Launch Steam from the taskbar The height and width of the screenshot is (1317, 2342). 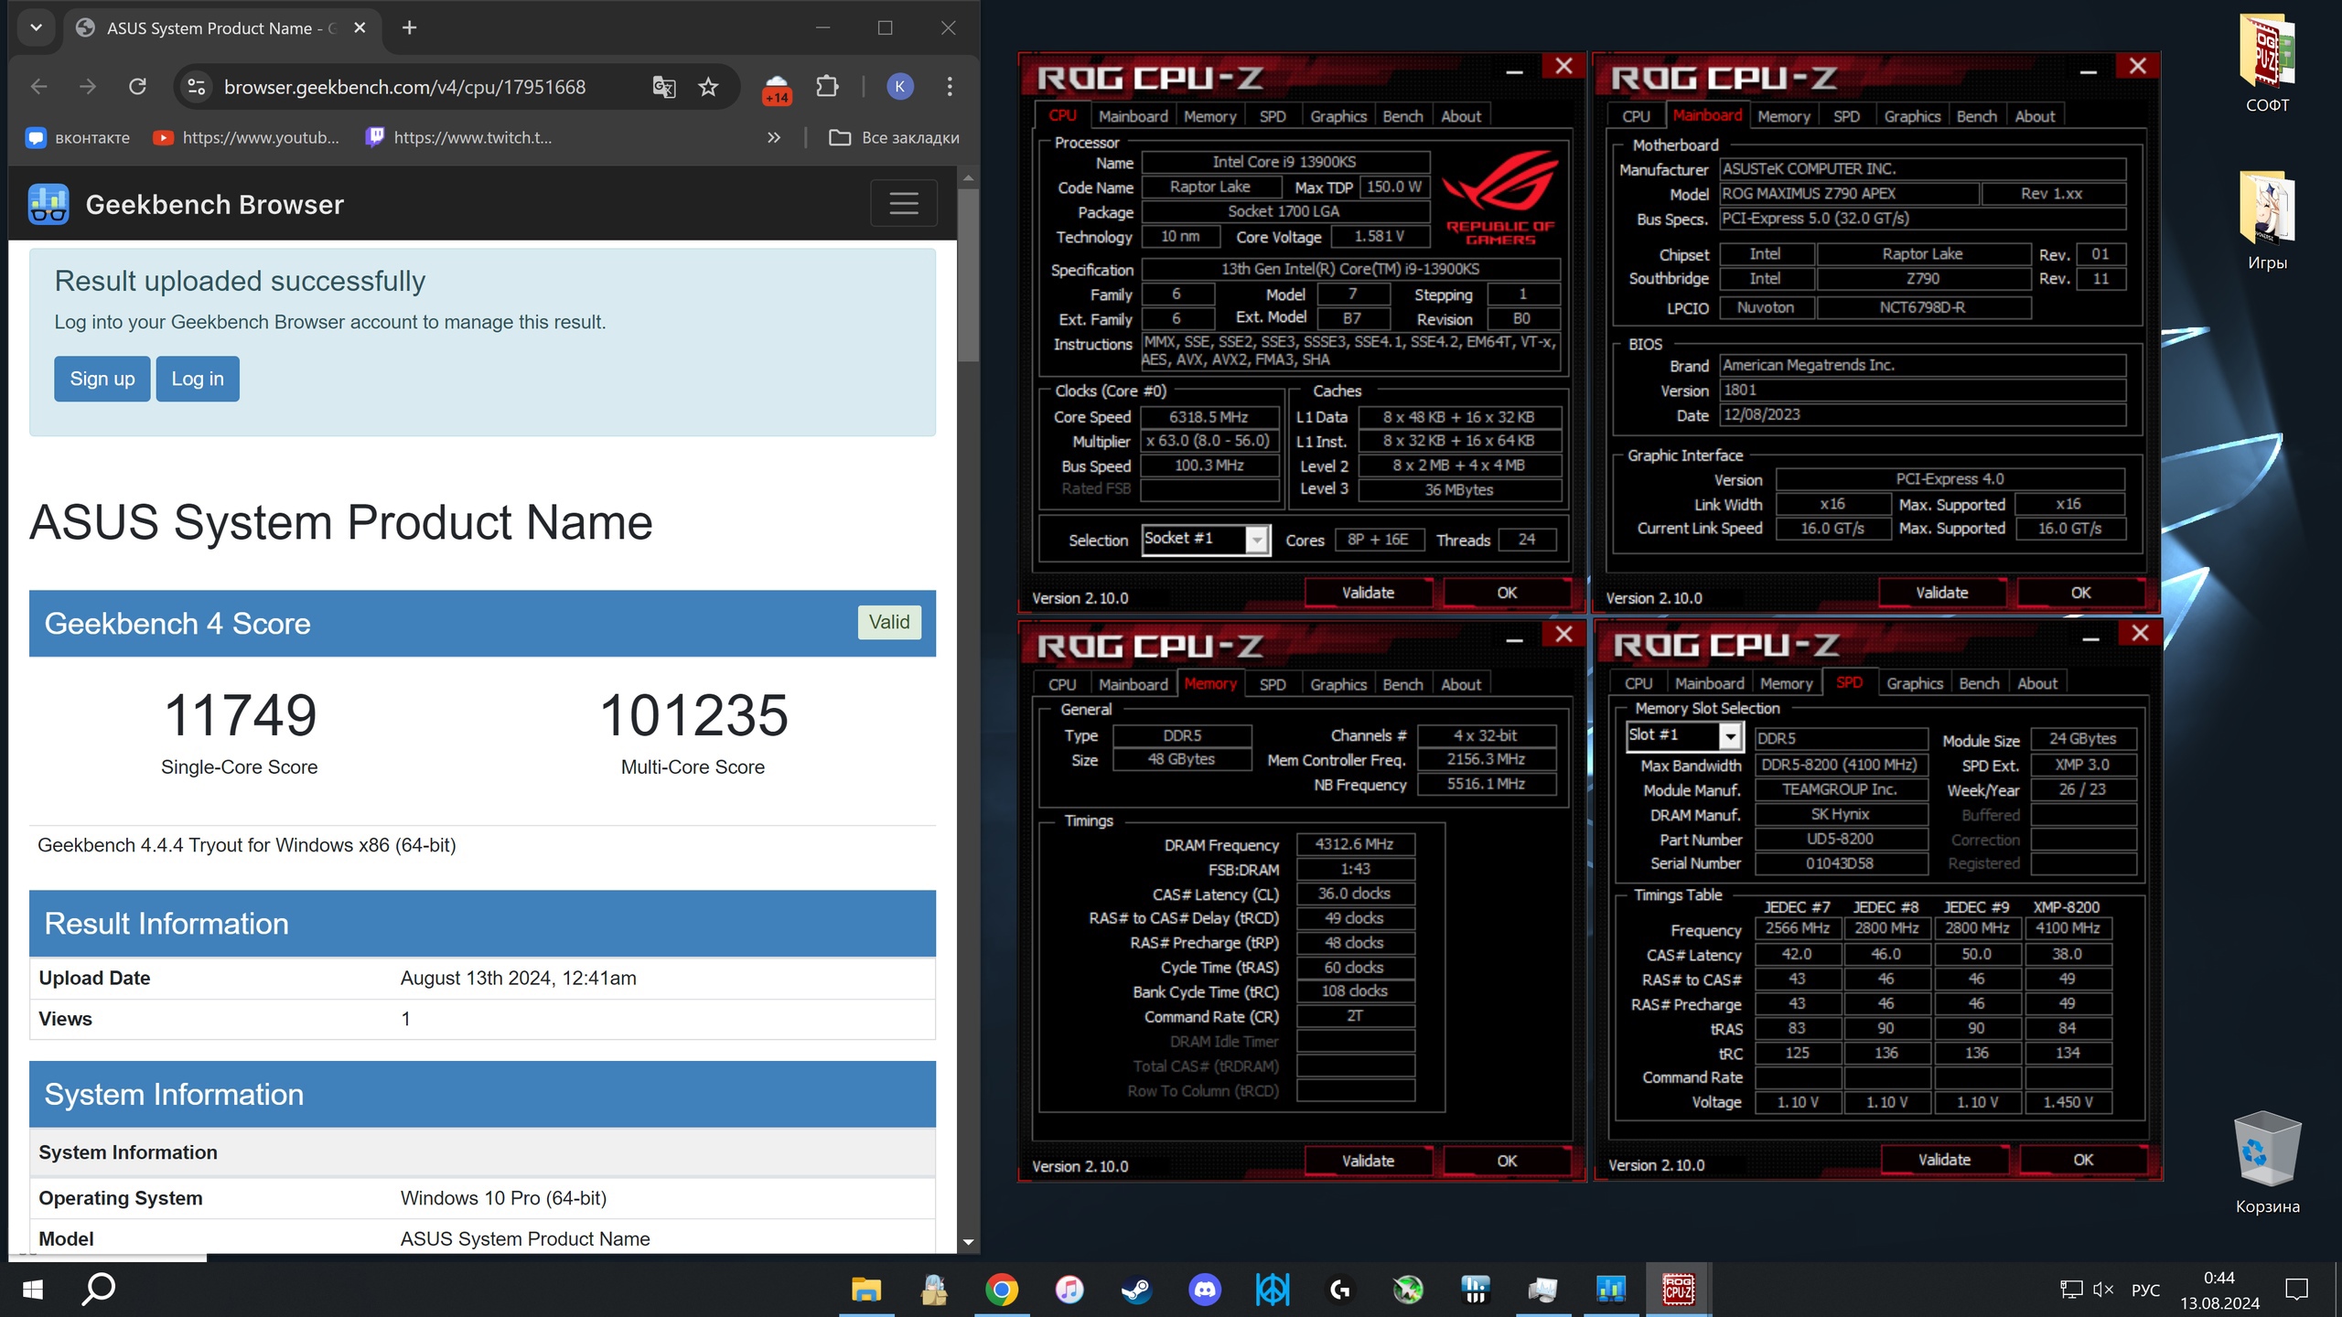click(1137, 1290)
